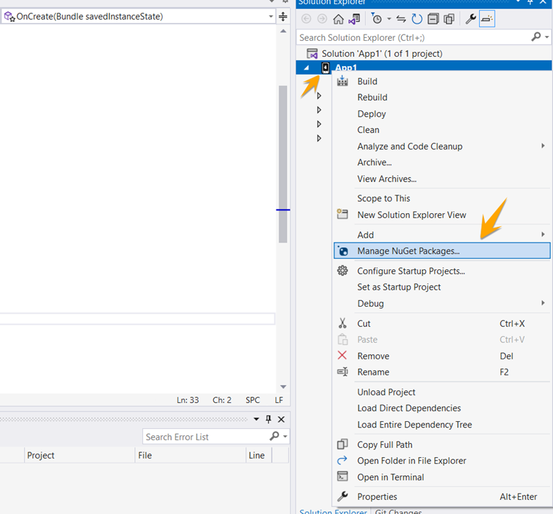Screen dimensions: 553x514
Task: Select Unload Project
Action: (x=442, y=392)
